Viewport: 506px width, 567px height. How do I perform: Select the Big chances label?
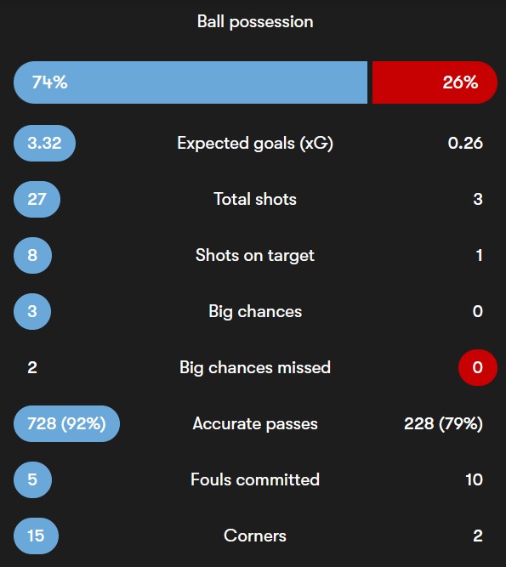tap(255, 312)
